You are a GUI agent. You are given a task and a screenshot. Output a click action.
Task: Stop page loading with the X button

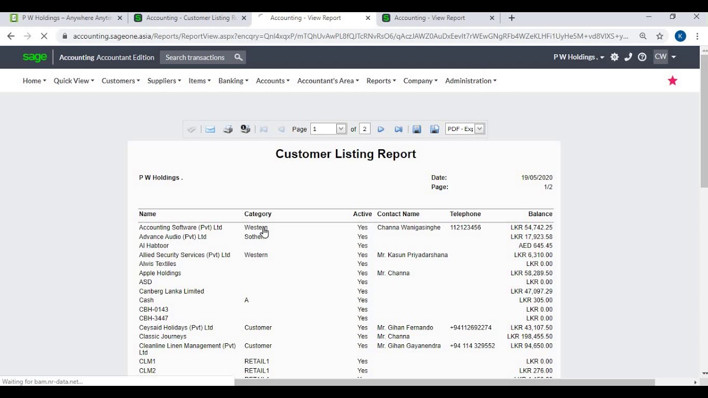click(45, 36)
